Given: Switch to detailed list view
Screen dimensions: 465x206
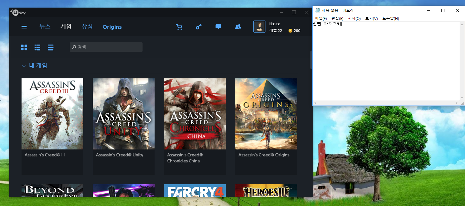Looking at the screenshot, I should [37, 47].
